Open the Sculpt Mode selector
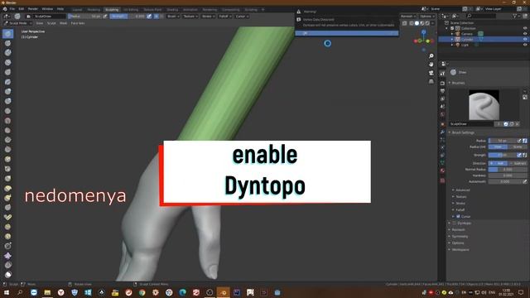Viewport: 530px width, 298px height. pos(17,23)
